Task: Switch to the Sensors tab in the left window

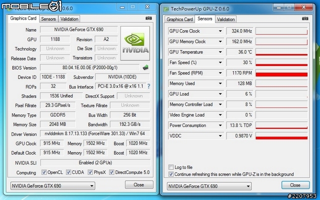Action: [48, 19]
